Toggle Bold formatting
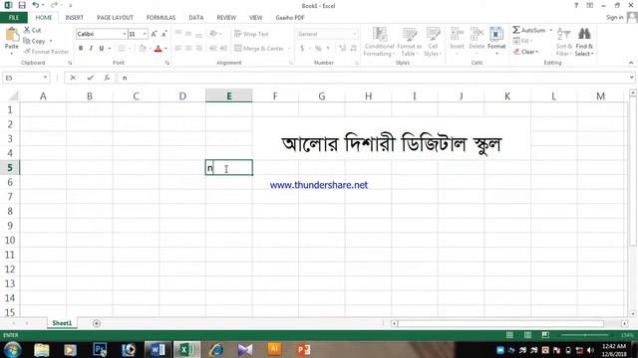The width and height of the screenshot is (638, 358). pyautogui.click(x=81, y=49)
